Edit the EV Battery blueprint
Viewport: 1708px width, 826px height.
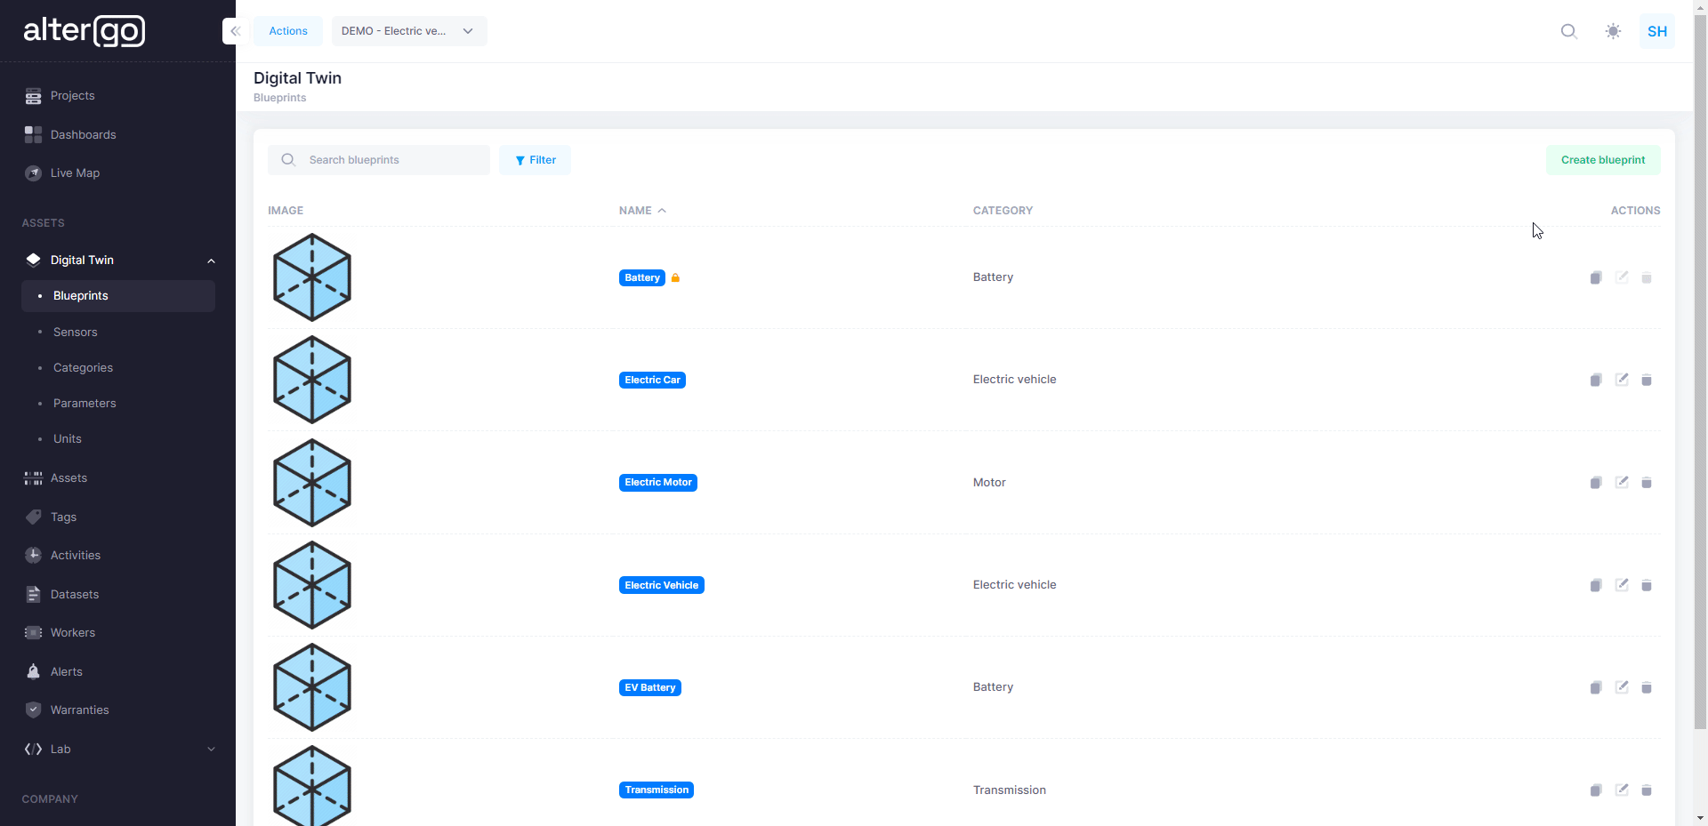pyautogui.click(x=1622, y=687)
